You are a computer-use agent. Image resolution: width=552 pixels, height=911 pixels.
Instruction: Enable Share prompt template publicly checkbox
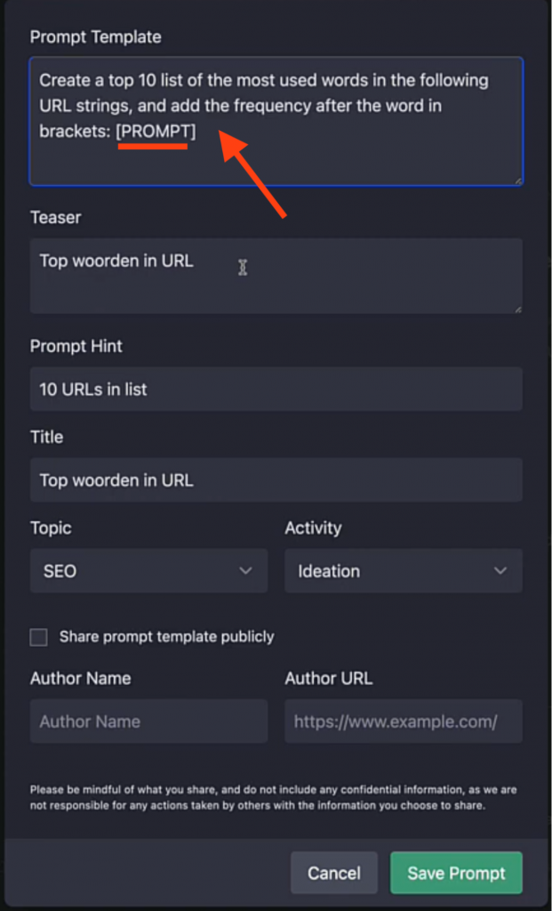pyautogui.click(x=39, y=637)
